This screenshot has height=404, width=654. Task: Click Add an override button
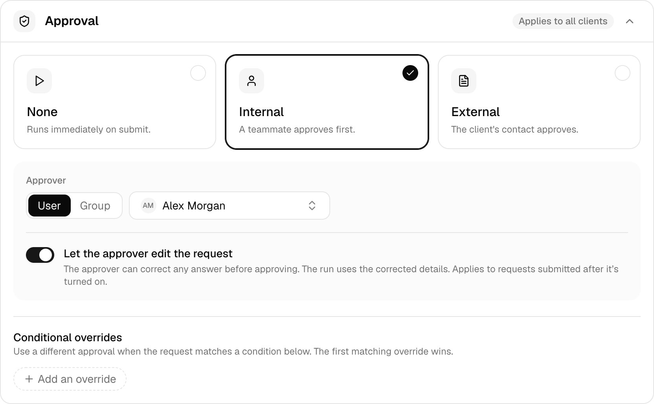coord(70,379)
